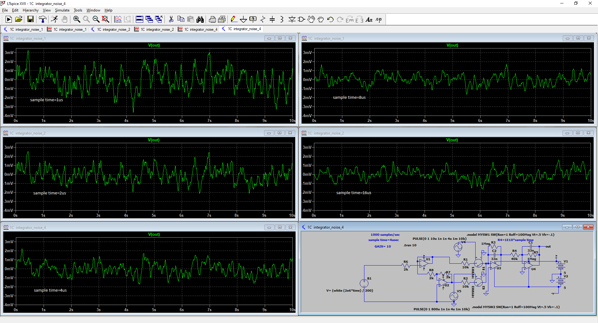598x323 pixels.
Task: Select the Label Net tool
Action: [253, 20]
